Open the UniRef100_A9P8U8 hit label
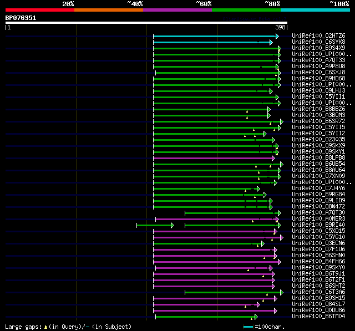This screenshot has width=355, height=331. click(318, 66)
